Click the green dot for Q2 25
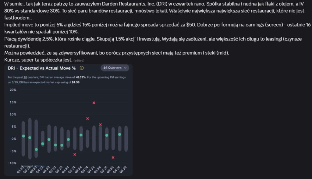This screenshot has height=179, width=312. click(x=107, y=135)
